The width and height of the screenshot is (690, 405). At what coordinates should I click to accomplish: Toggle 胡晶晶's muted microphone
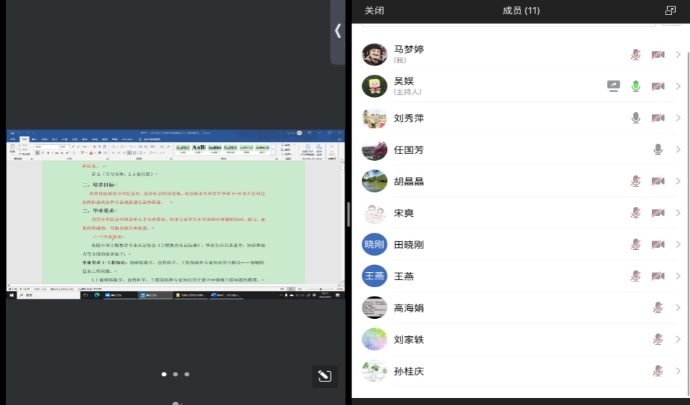pyautogui.click(x=635, y=181)
